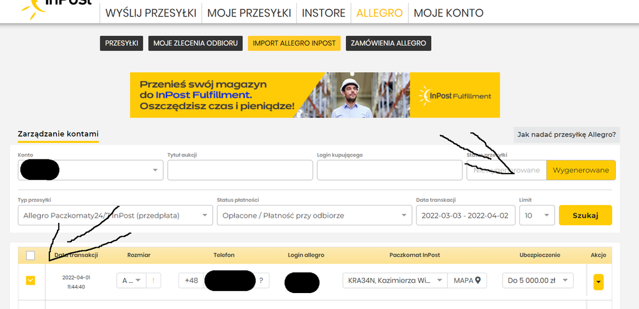Click the MAPA button
This screenshot has width=639, height=309.
(x=467, y=280)
